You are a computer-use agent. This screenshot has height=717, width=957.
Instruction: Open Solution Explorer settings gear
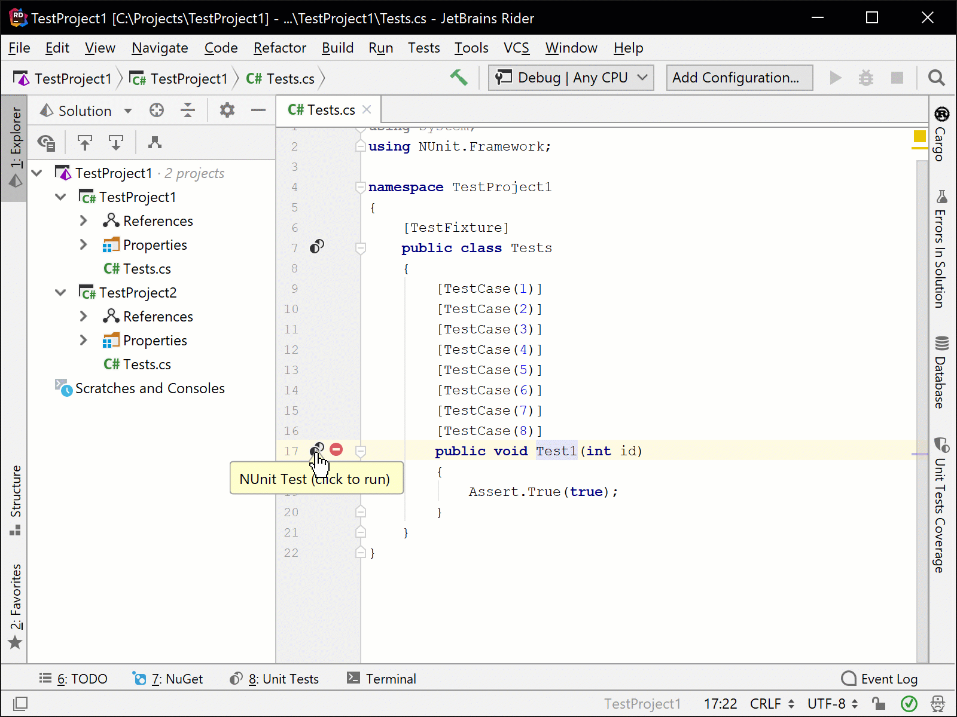(227, 111)
